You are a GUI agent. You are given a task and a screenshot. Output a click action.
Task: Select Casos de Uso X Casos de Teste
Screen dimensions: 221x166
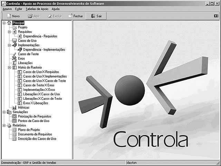45,81
